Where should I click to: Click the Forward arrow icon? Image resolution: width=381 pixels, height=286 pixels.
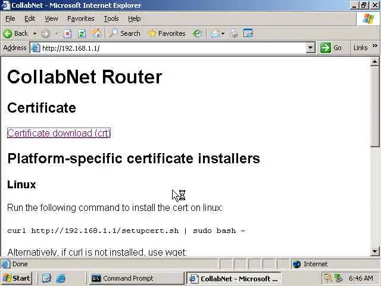point(45,33)
